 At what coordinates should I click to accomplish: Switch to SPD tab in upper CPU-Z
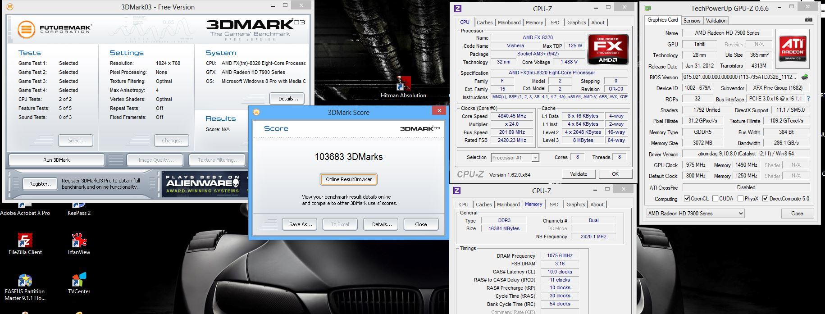tap(555, 23)
